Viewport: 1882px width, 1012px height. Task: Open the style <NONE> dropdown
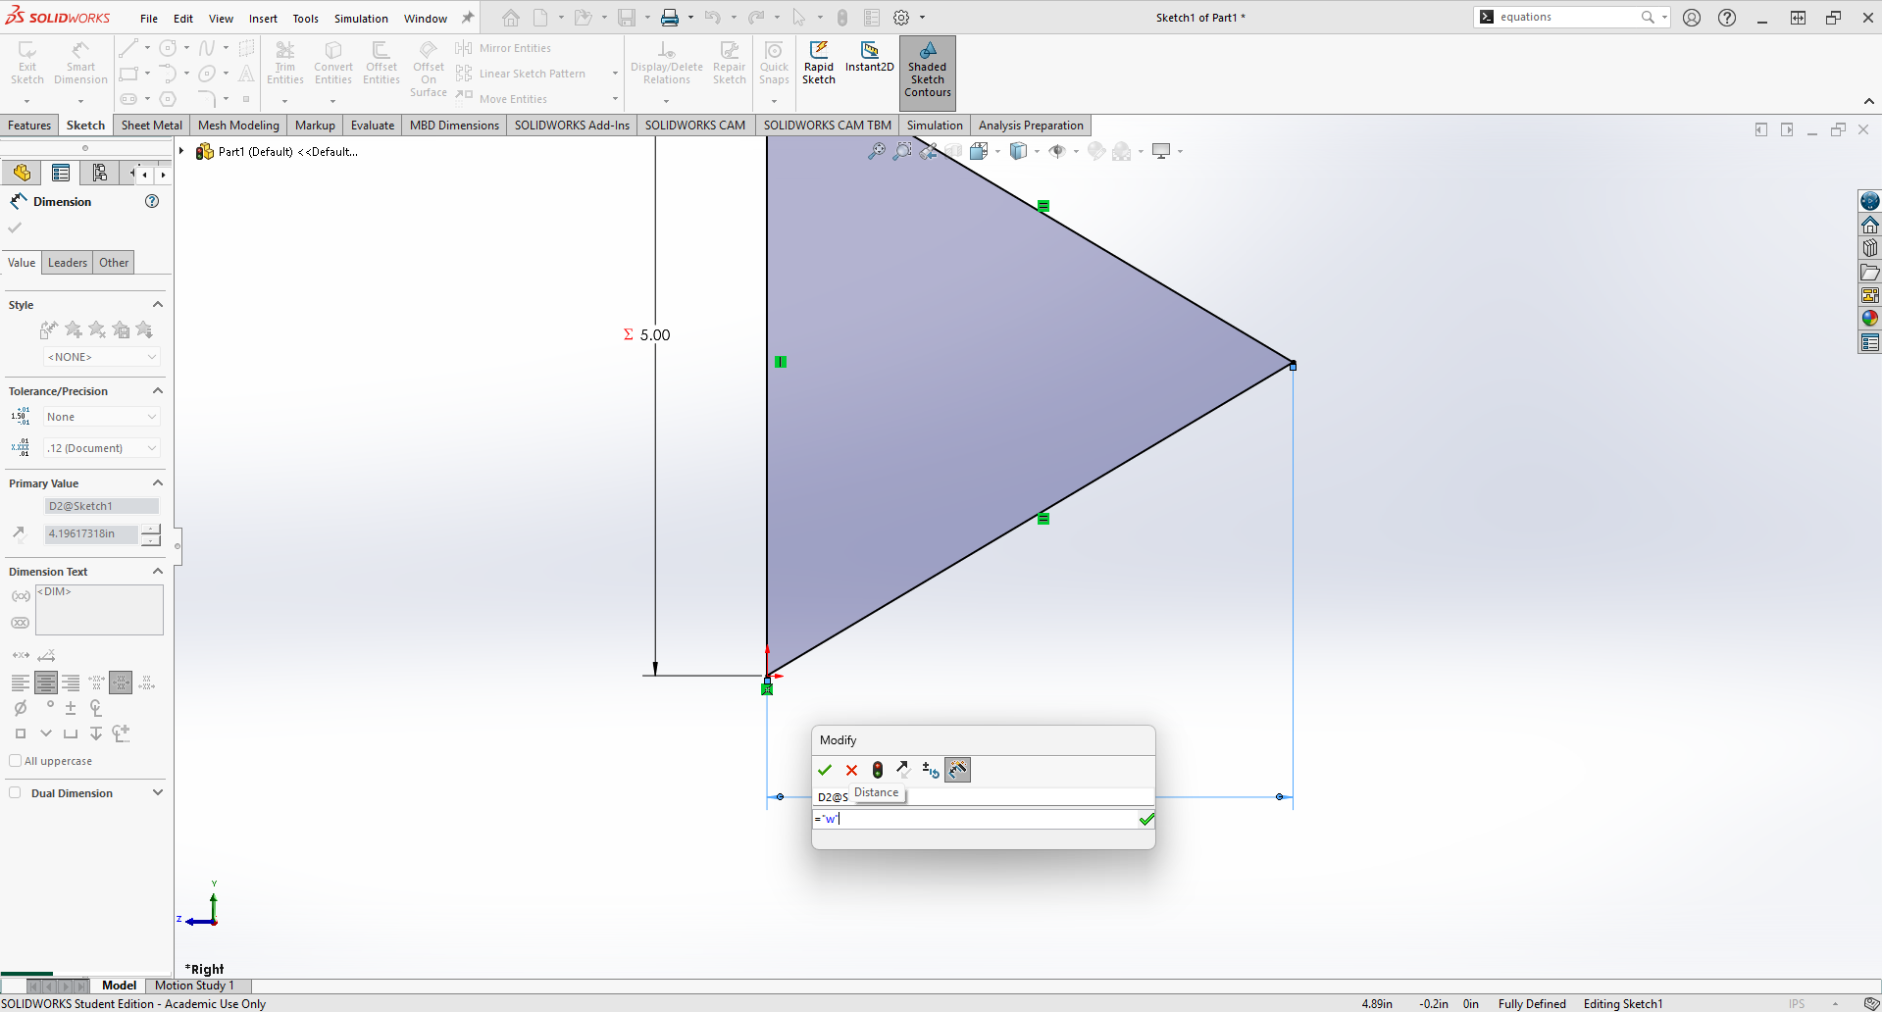click(x=102, y=357)
